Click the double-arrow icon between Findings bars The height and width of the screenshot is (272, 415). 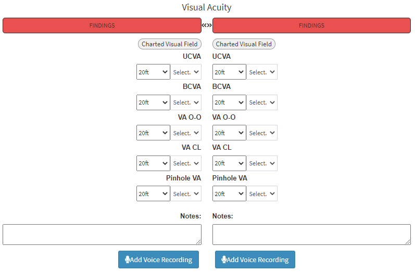207,25
